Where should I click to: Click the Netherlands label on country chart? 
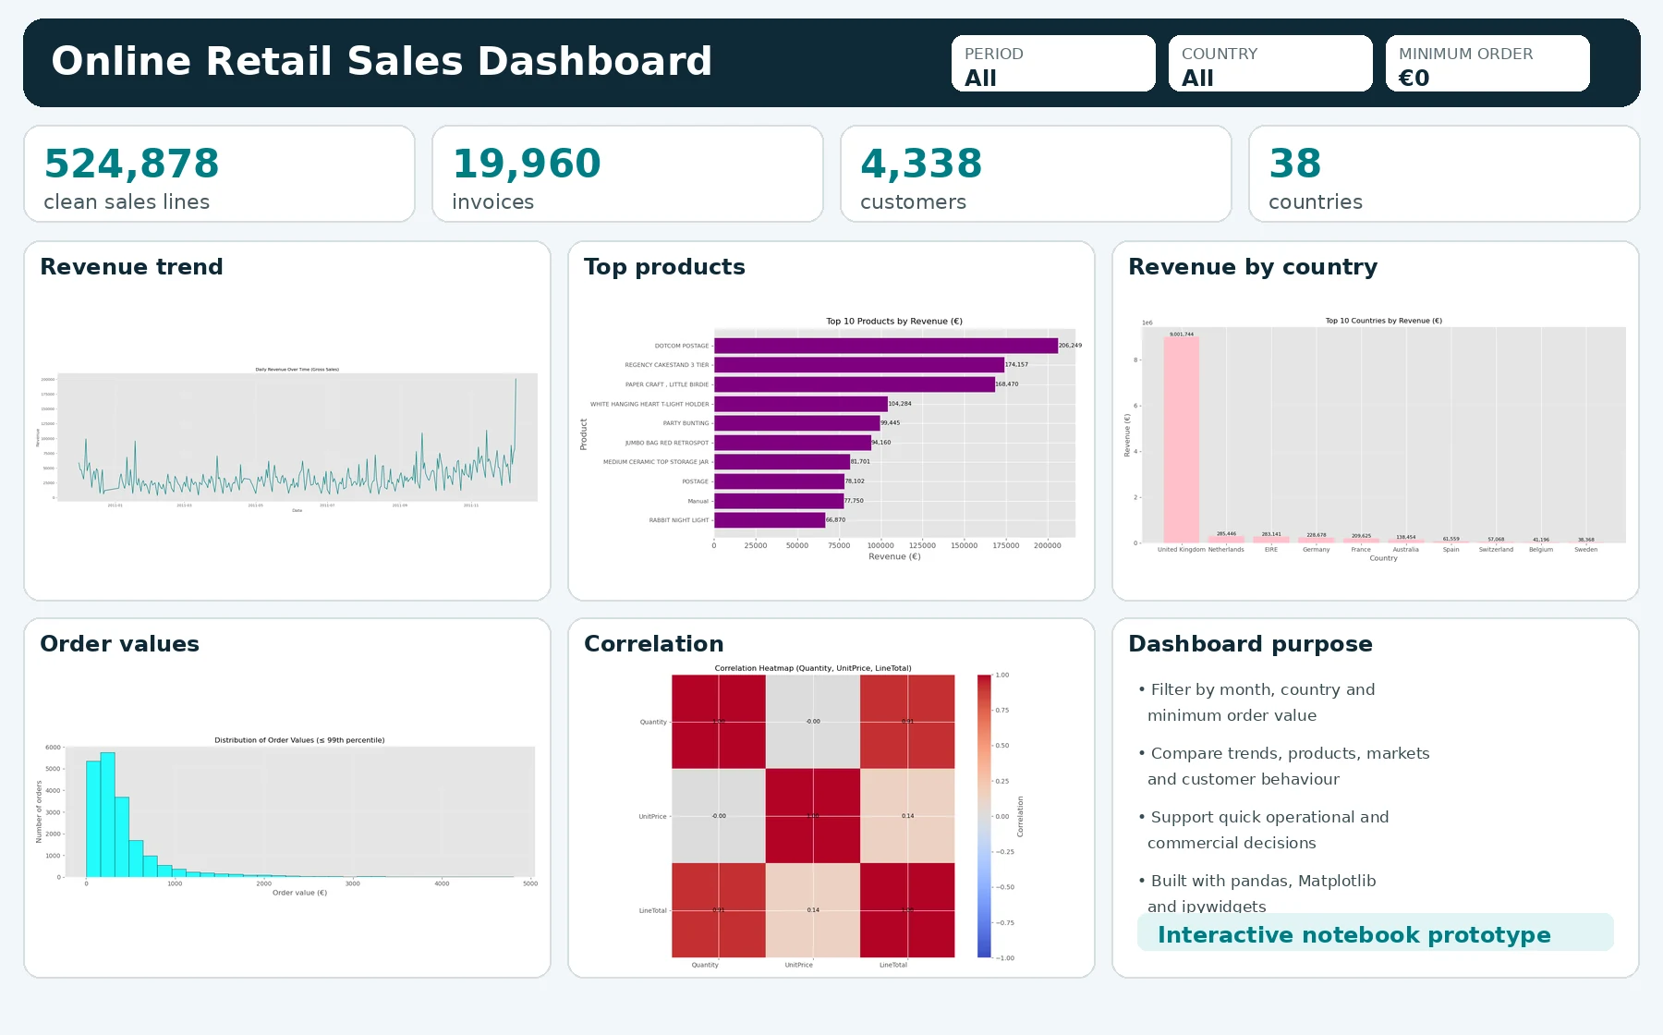coord(1226,550)
